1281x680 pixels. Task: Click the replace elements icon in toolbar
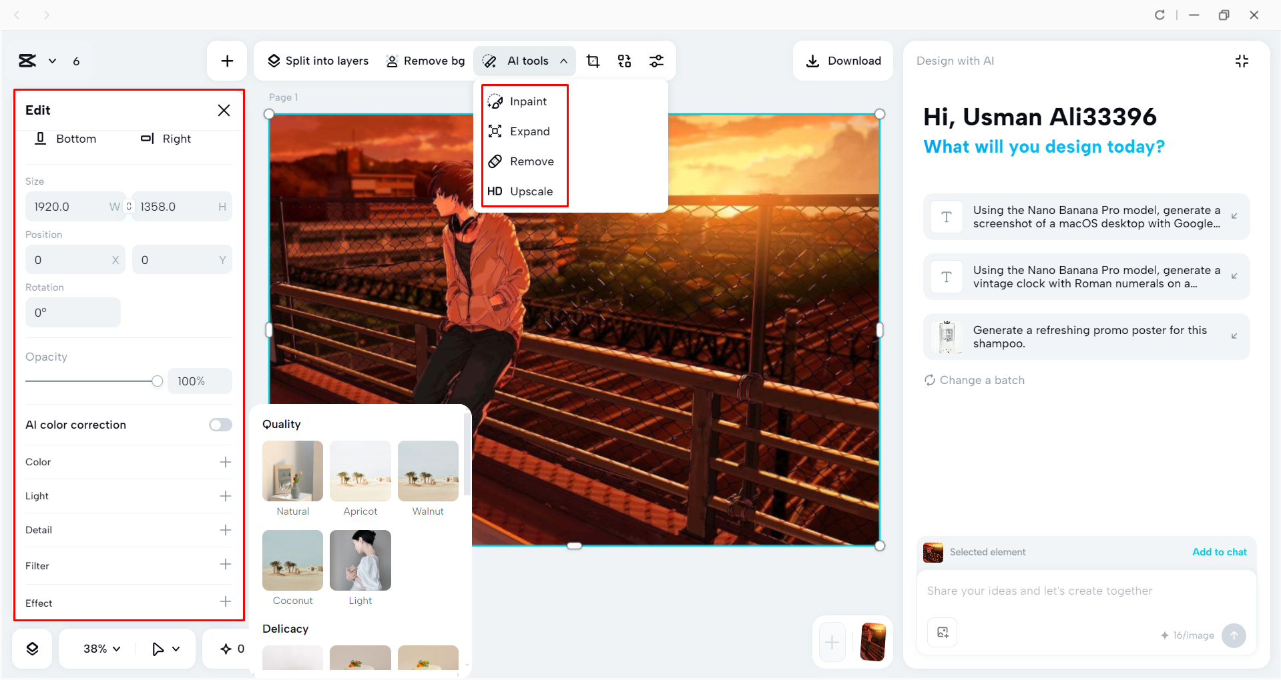(625, 61)
